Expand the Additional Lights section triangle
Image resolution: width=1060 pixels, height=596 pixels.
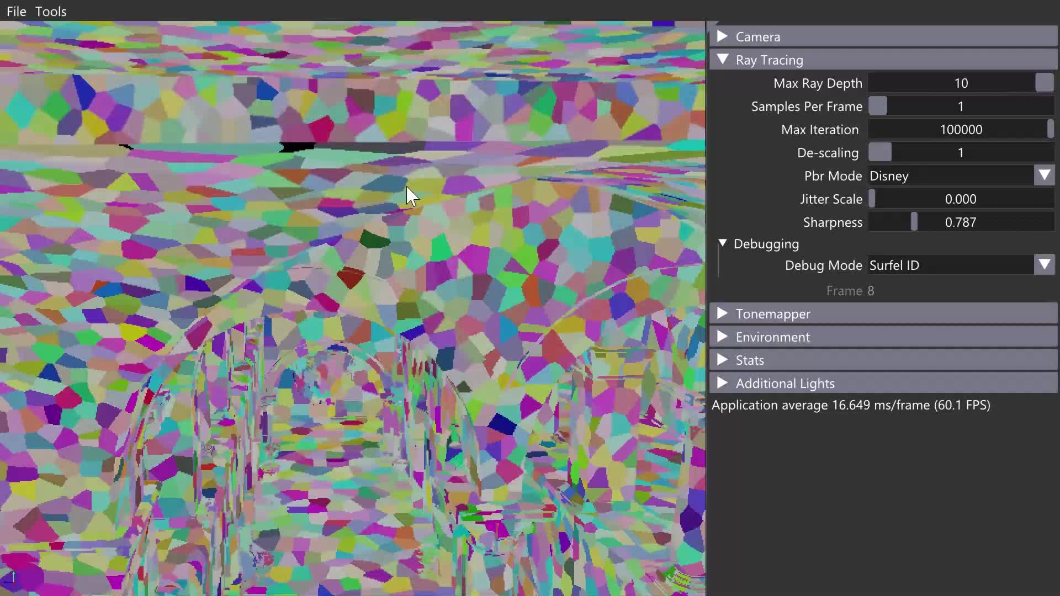(x=722, y=383)
